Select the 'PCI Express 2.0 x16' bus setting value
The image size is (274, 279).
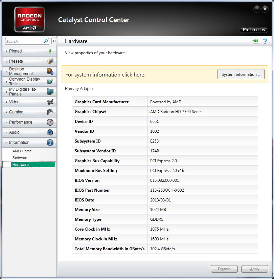167,170
